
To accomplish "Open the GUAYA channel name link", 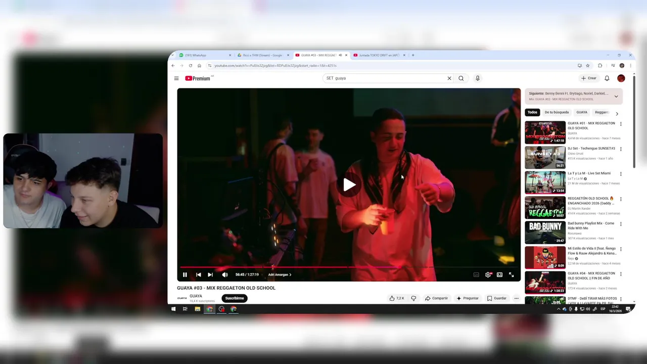I will [196, 296].
